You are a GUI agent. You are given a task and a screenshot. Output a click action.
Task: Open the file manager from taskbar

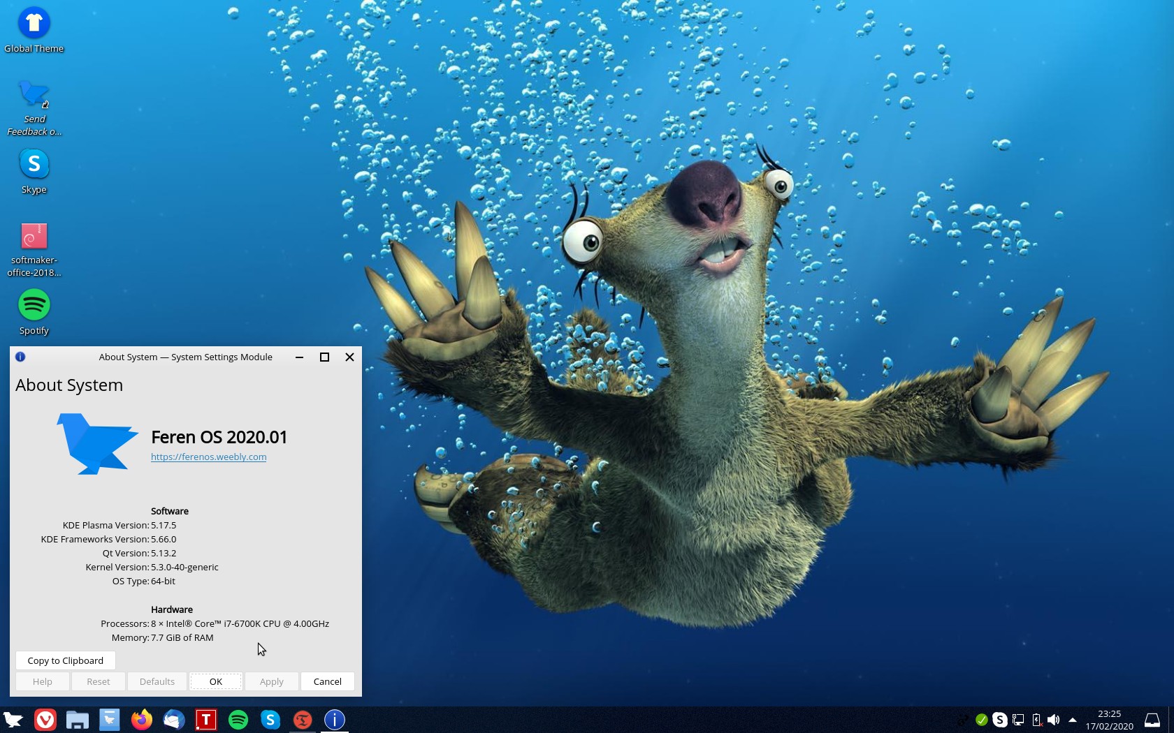click(78, 720)
